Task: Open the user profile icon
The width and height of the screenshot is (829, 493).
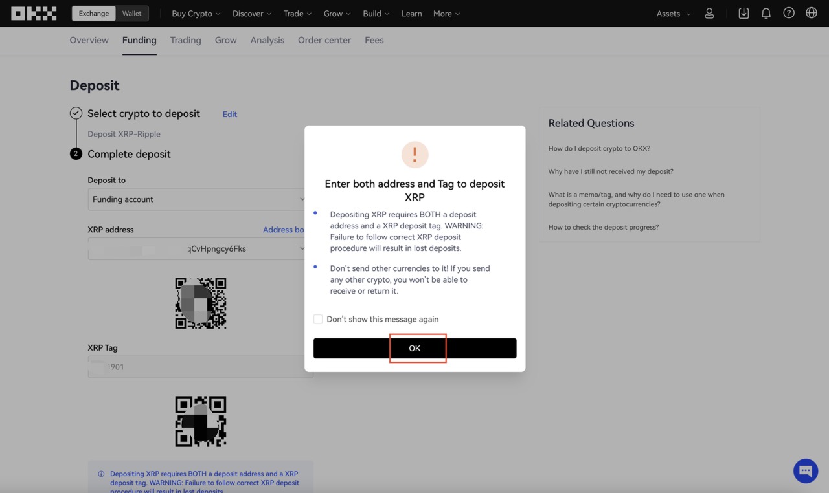Action: point(709,13)
